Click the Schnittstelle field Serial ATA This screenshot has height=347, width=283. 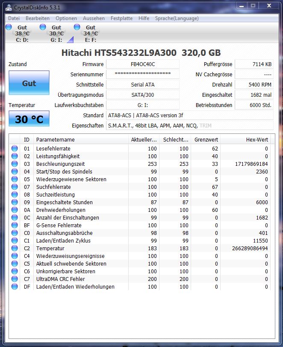(x=143, y=84)
